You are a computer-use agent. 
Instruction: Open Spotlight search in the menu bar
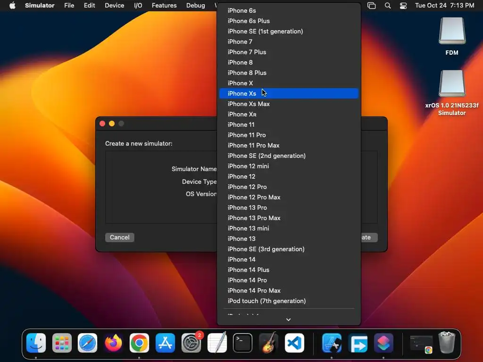pos(388,6)
